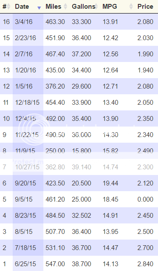Click the Price column header

point(145,7)
